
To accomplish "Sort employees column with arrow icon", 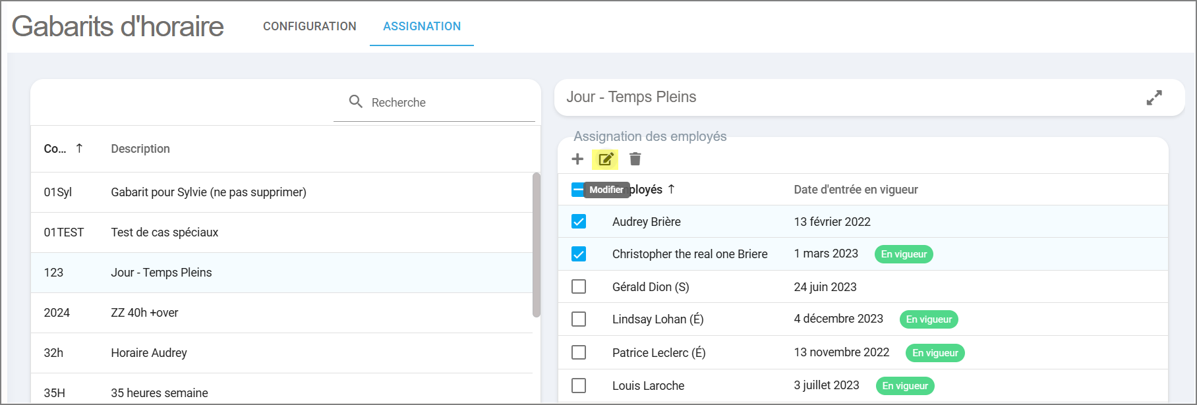I will (x=671, y=189).
